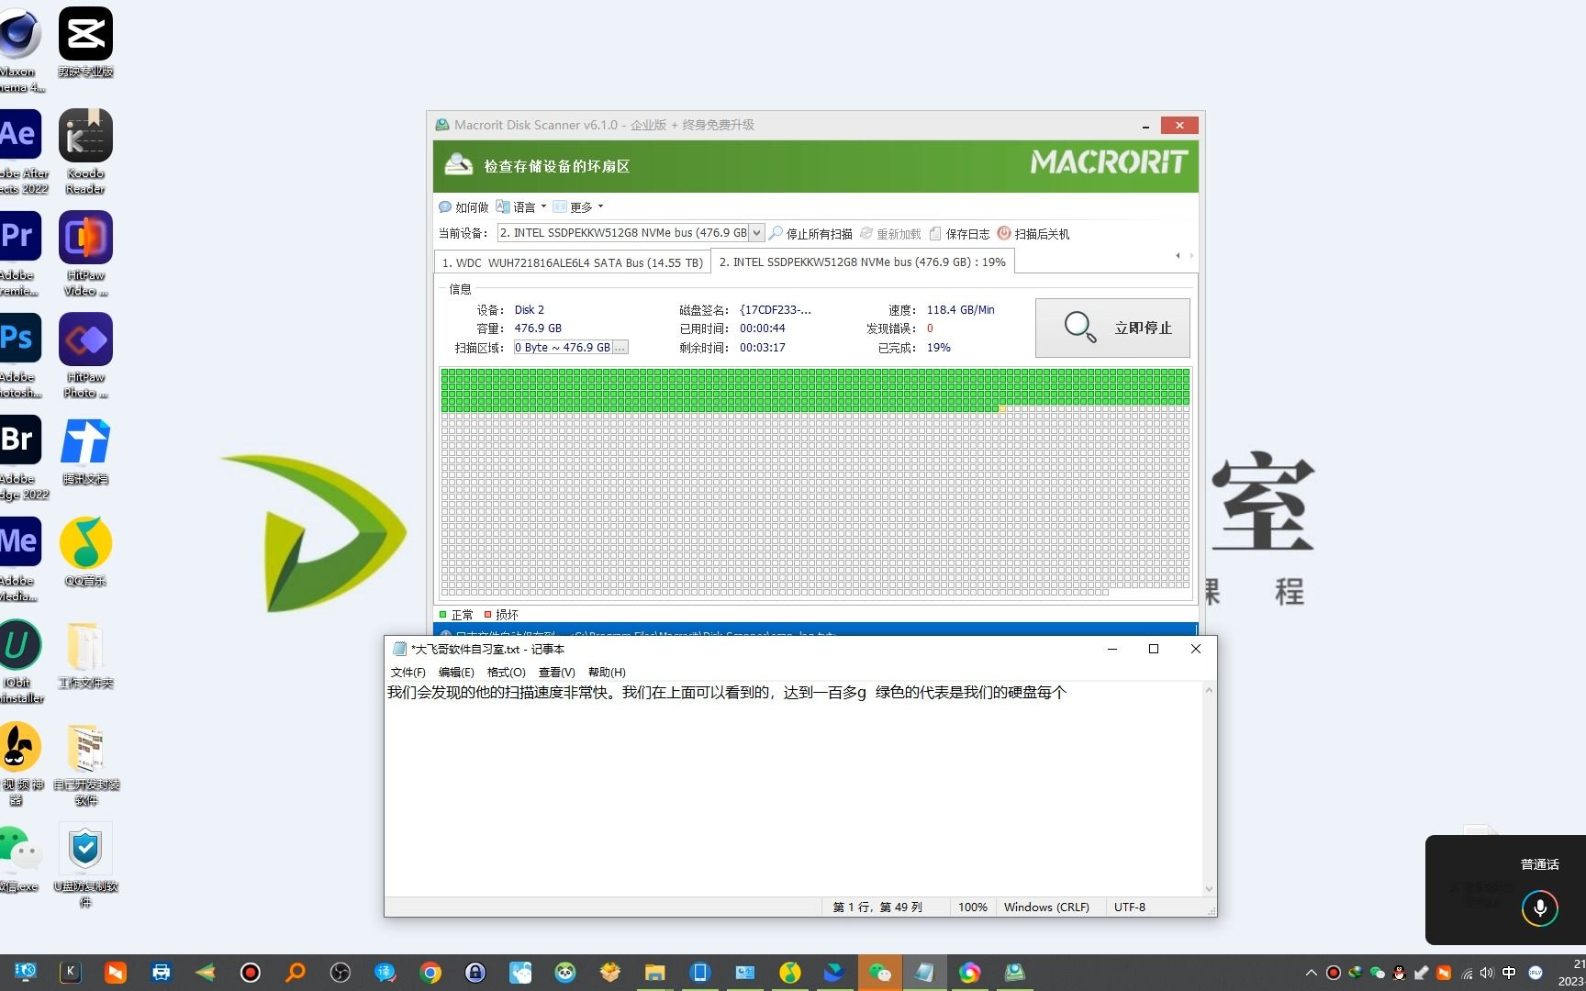Screen dimensions: 1586x991
Task: Open Notepad 查看(V) menu
Action: coord(556,673)
